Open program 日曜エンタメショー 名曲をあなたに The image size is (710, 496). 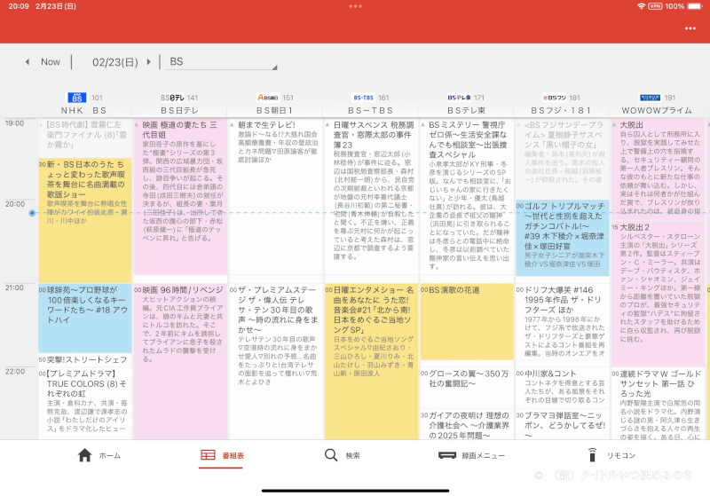pyautogui.click(x=371, y=361)
